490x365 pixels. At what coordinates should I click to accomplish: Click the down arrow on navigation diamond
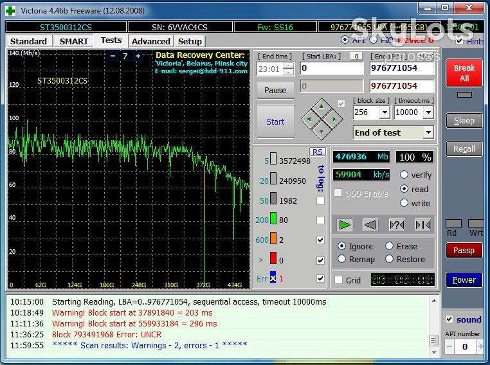[x=322, y=132]
